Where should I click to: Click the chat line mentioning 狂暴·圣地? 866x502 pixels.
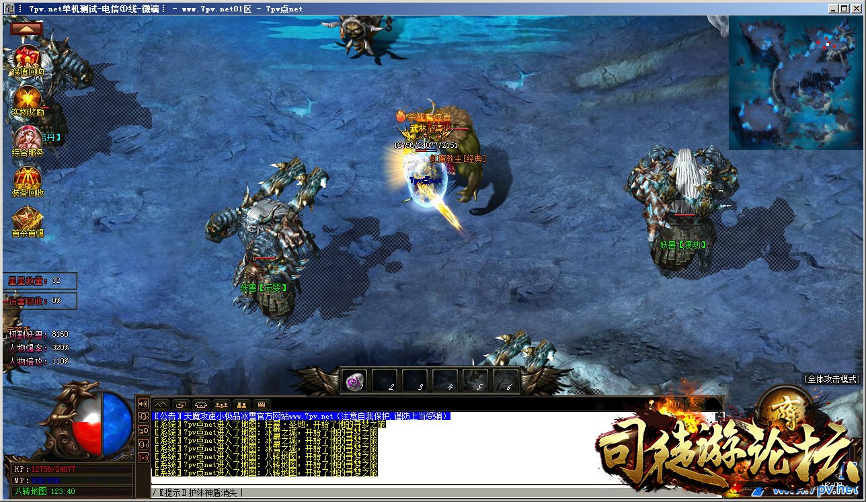(270, 425)
